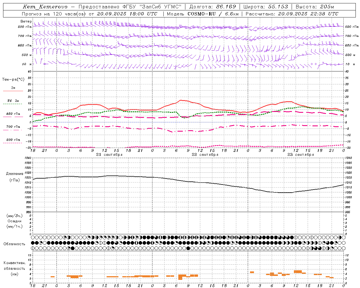Click the (км) convective cloud unit label
Image resolution: width=360 pixels, height=288 pixels.
[14, 274]
